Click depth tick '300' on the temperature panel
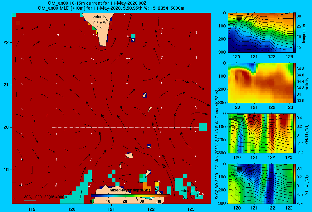 (222, 52)
